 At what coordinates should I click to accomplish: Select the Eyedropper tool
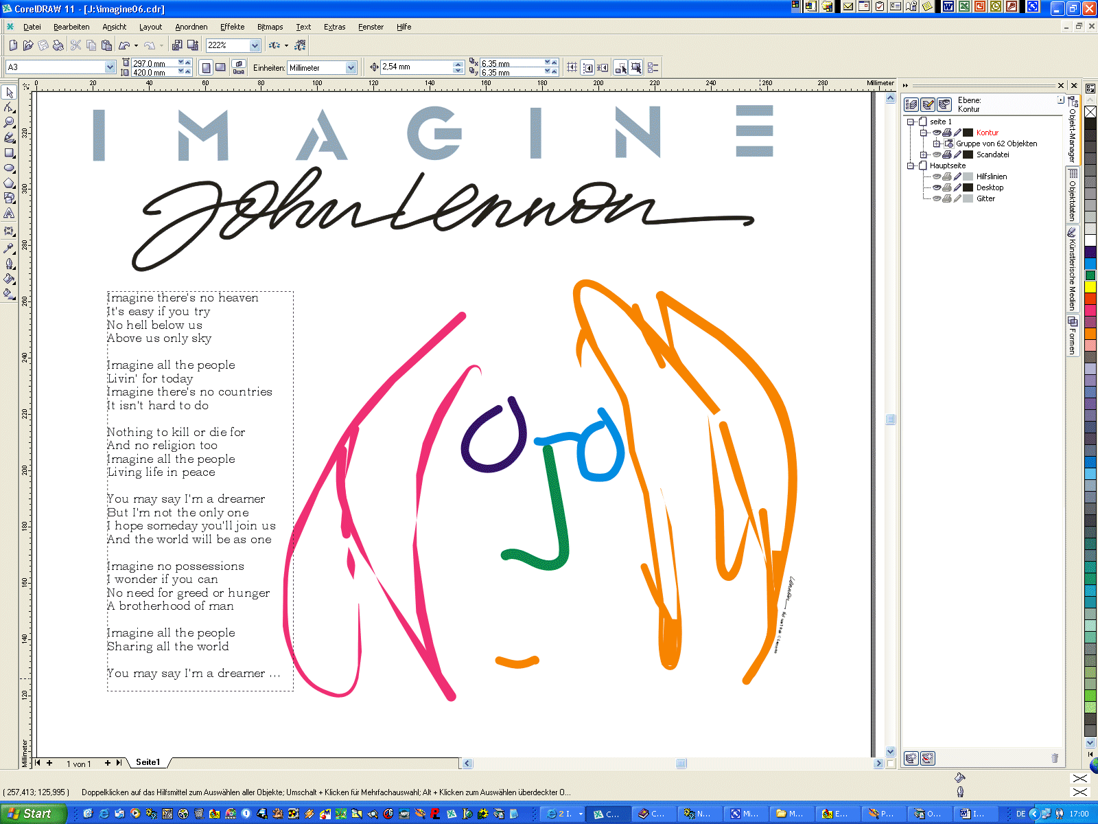point(10,248)
